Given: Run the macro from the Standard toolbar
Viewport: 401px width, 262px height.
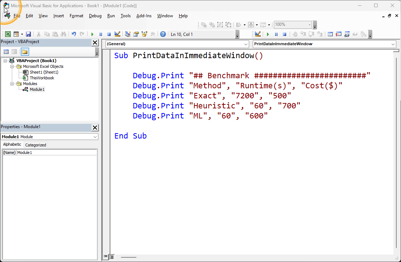Looking at the screenshot, I should coord(92,34).
